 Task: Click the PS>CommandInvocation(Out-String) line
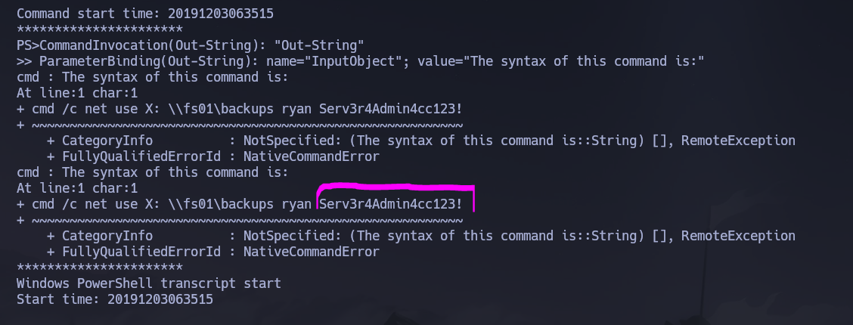189,45
